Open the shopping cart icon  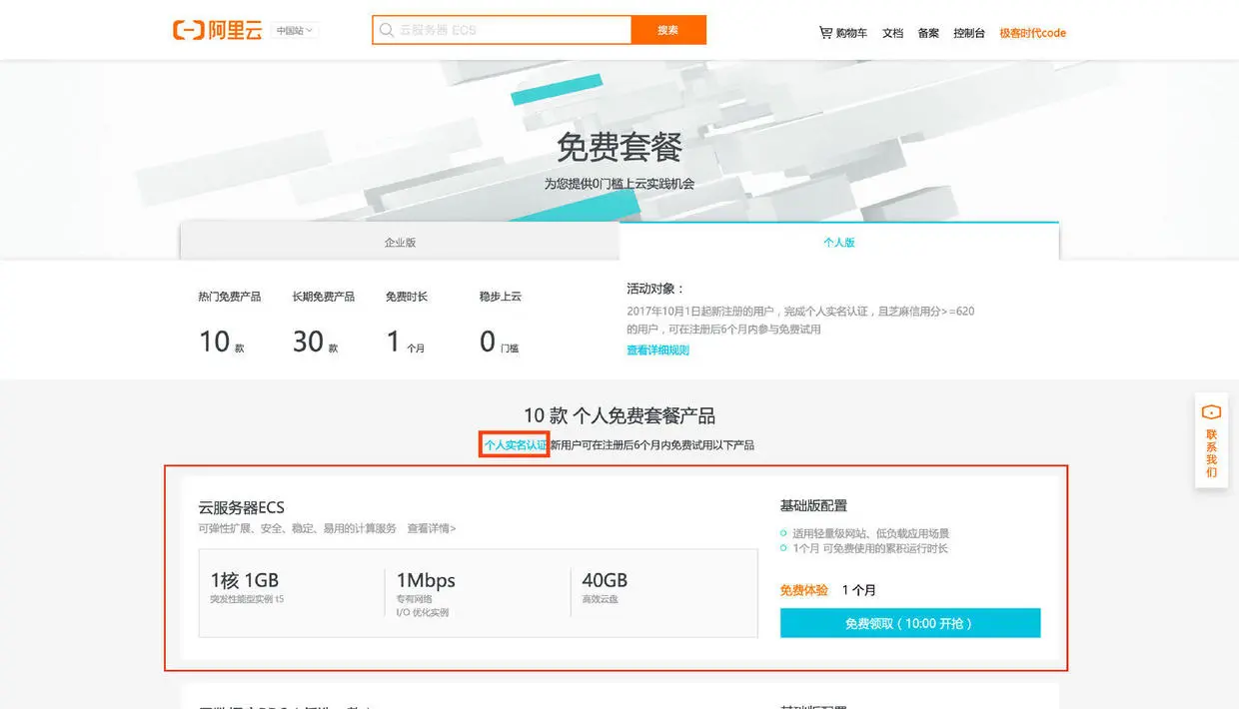pos(825,32)
